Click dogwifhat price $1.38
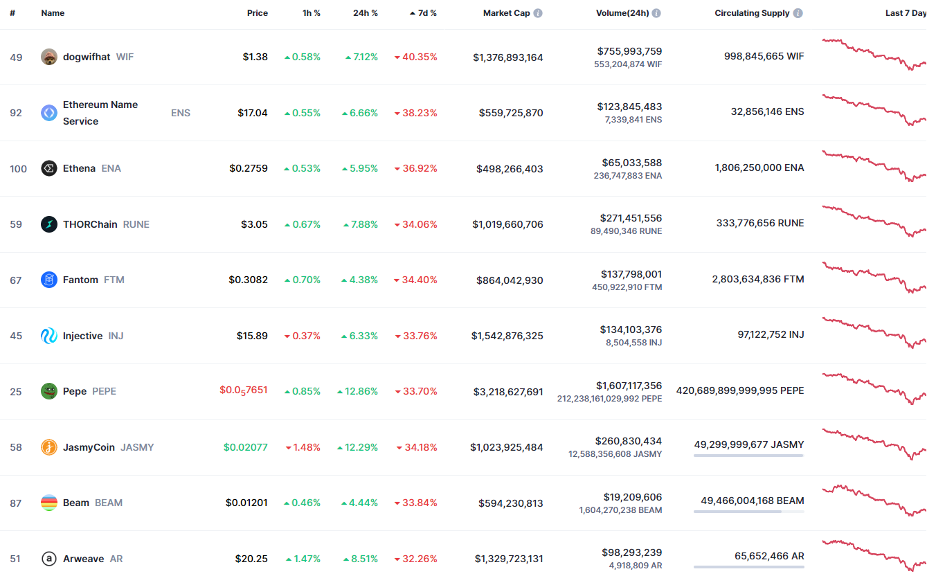The height and width of the screenshot is (585, 945). click(255, 57)
